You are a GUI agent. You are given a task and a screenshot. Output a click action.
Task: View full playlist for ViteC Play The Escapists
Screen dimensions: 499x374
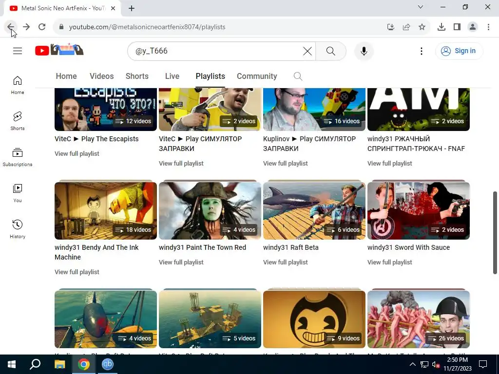click(77, 153)
